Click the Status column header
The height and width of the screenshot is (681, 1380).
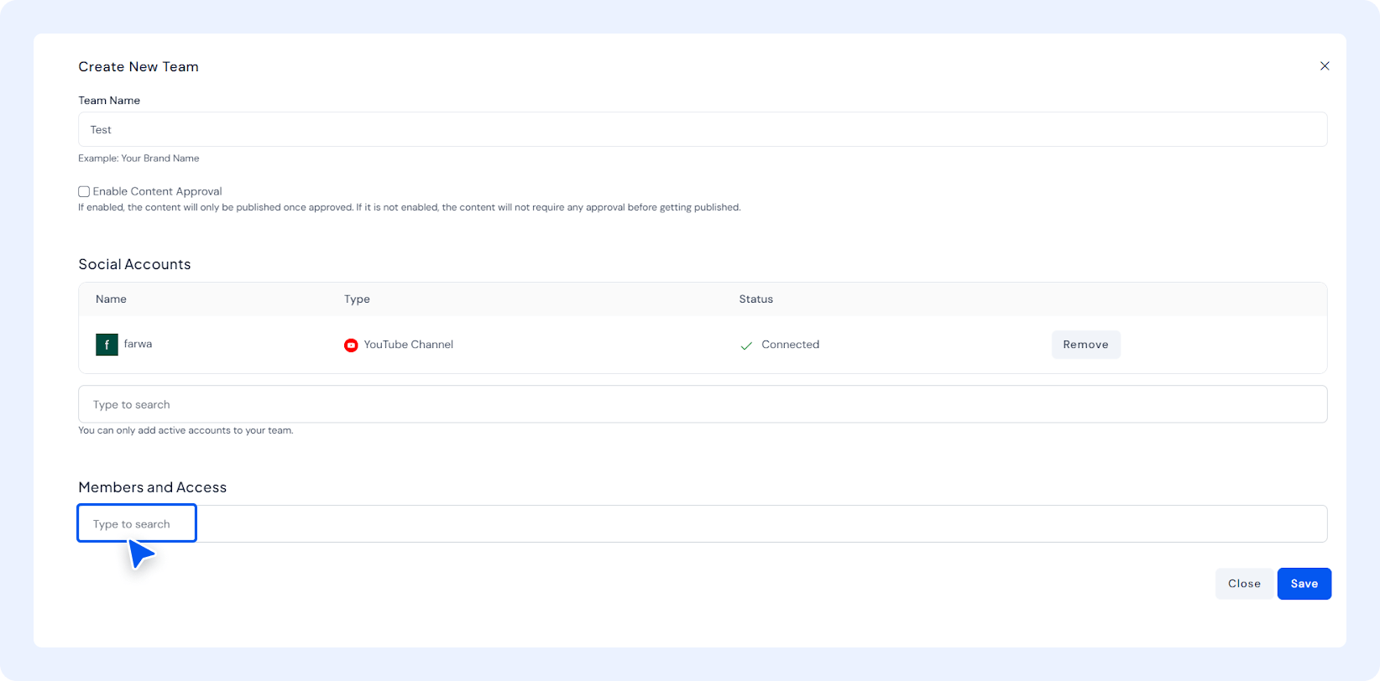pyautogui.click(x=755, y=299)
